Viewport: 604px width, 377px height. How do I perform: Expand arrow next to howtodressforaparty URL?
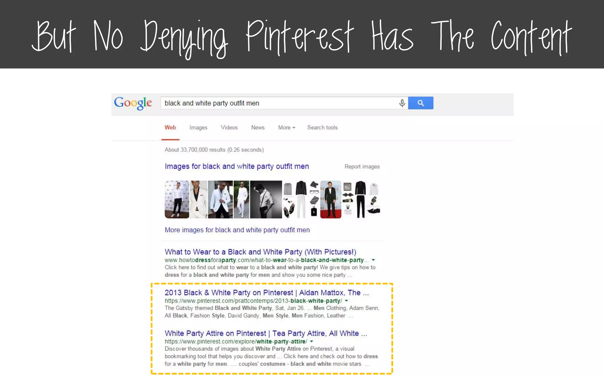click(x=373, y=260)
